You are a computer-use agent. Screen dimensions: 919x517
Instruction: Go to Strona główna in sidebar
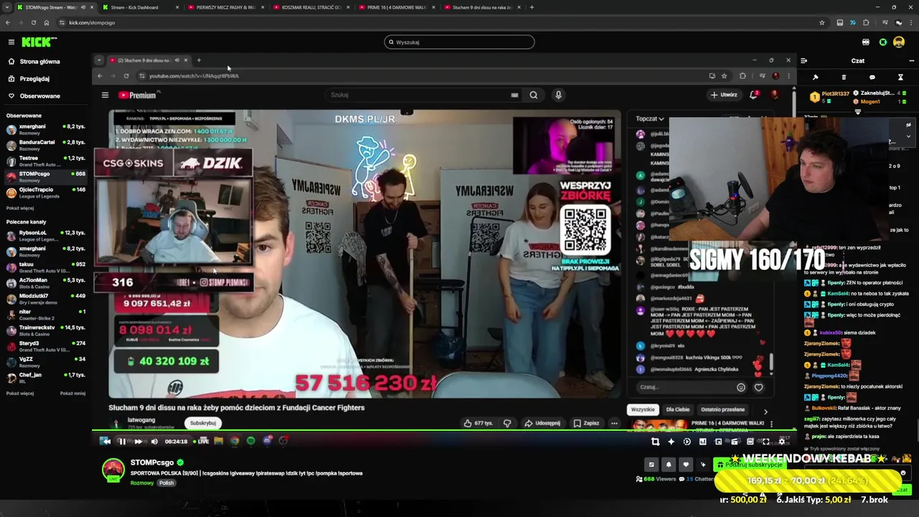39,62
